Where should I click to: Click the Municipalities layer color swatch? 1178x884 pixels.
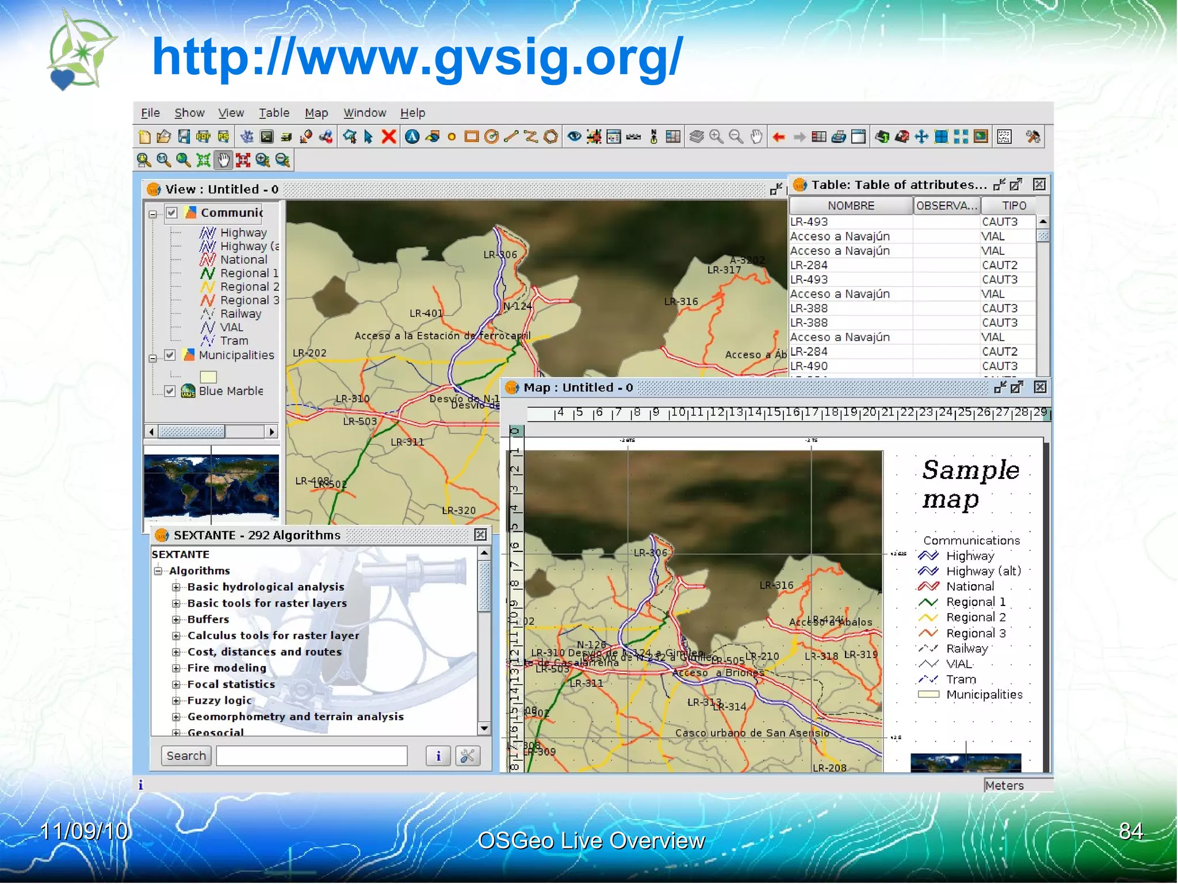coord(208,376)
